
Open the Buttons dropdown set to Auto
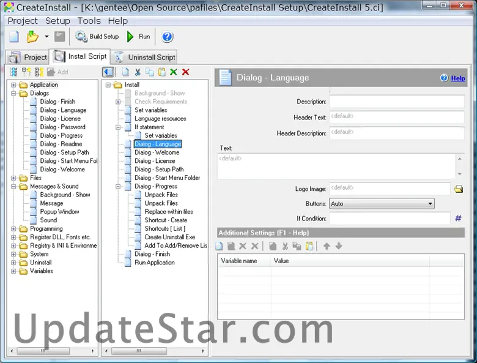[x=382, y=204]
